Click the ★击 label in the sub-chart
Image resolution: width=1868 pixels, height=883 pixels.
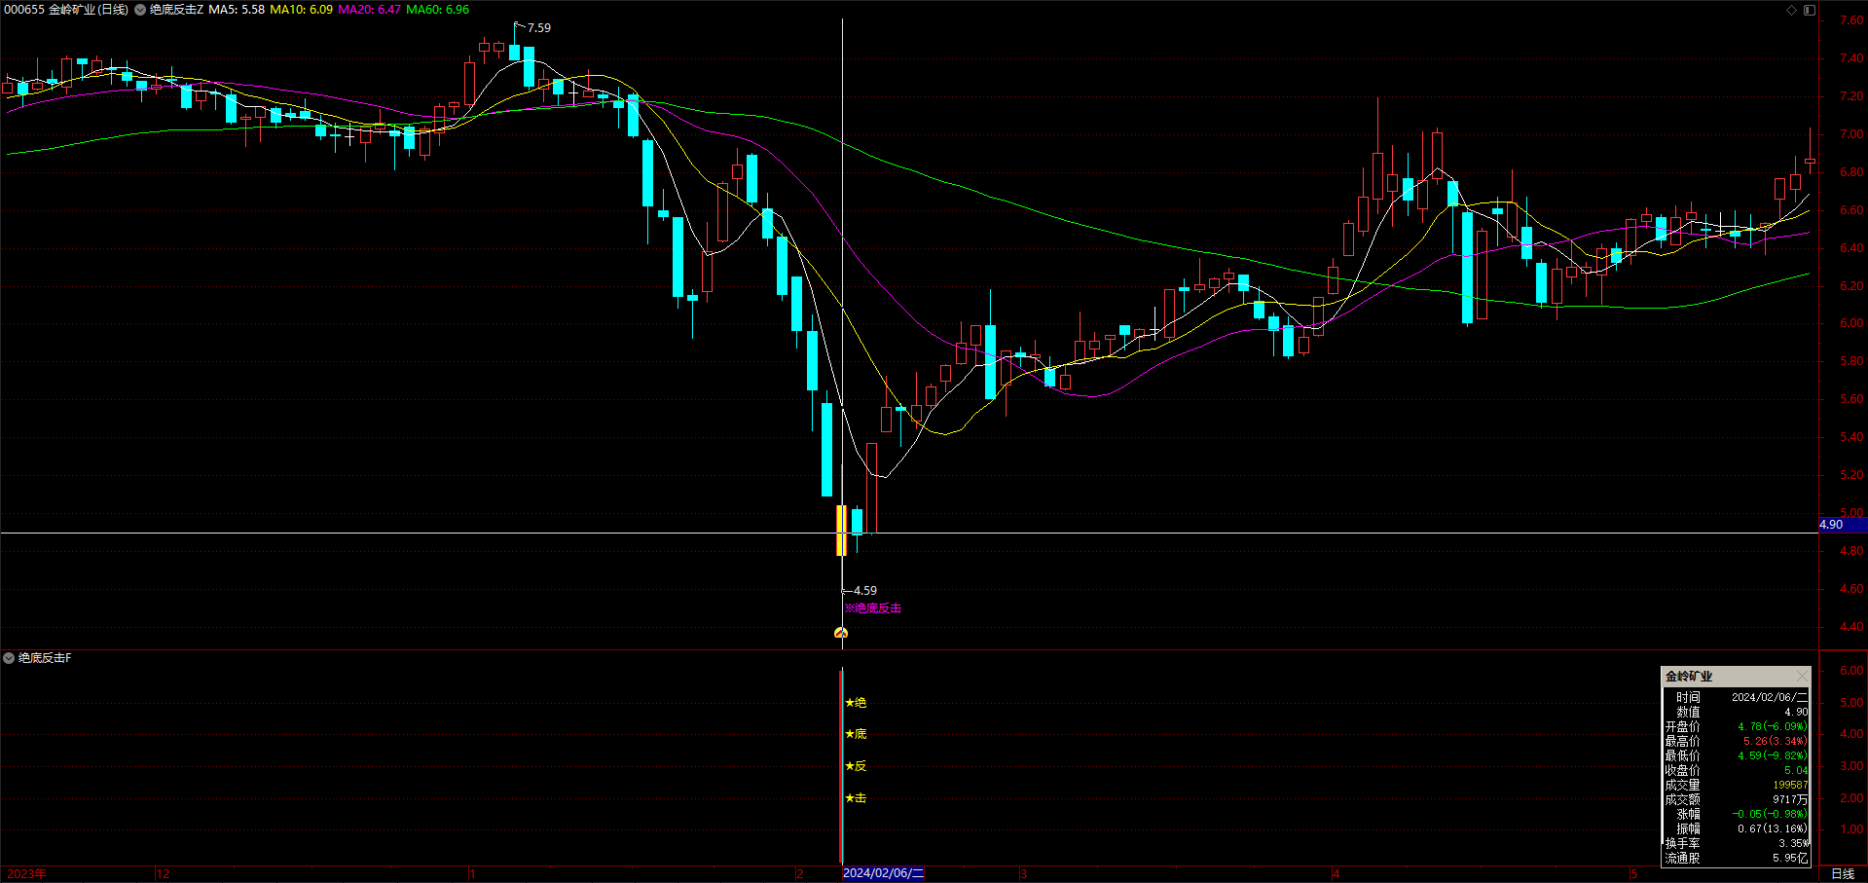click(856, 798)
